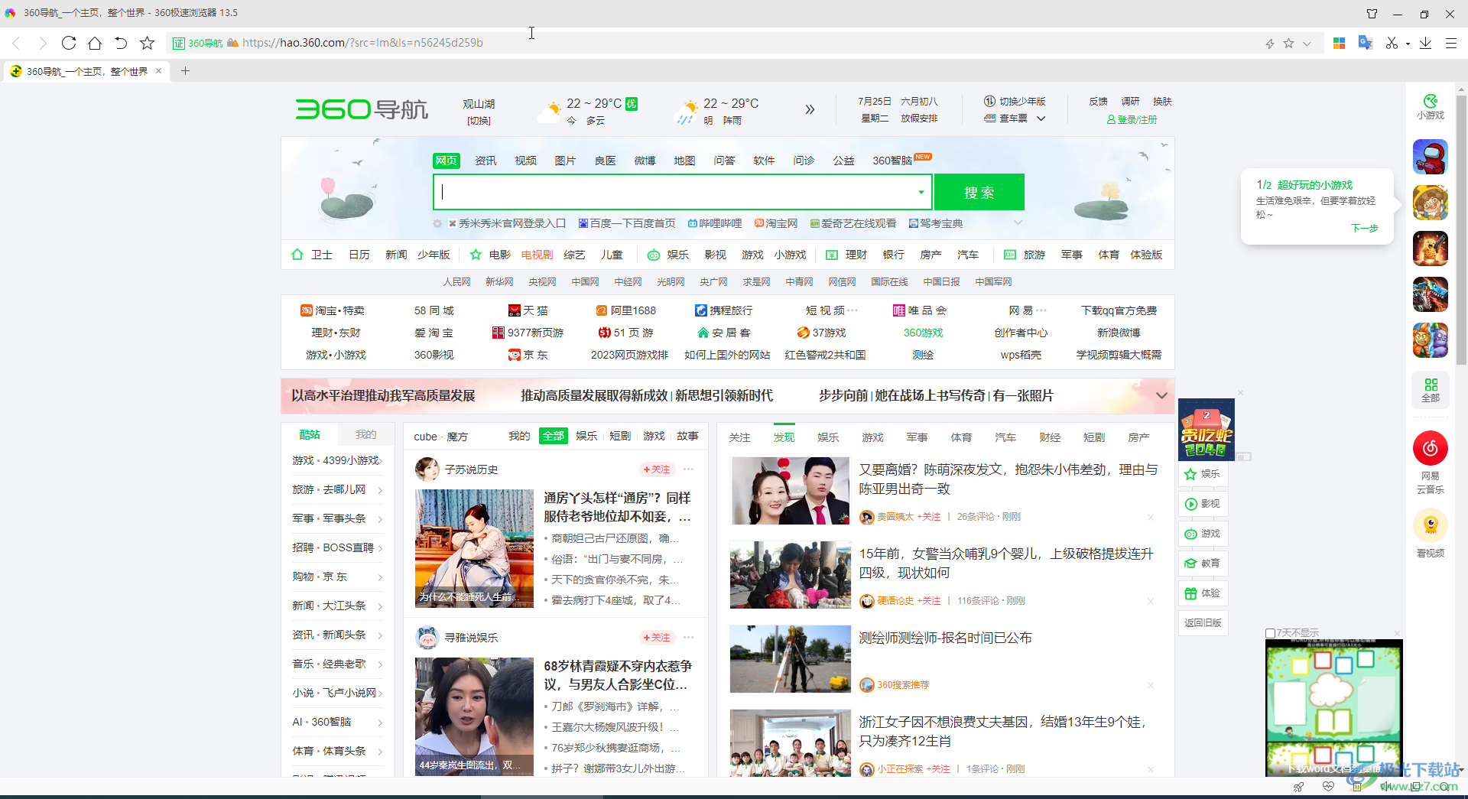Expand 游戏·4399小游戏 row arrow
This screenshot has height=799, width=1468.
pos(380,461)
